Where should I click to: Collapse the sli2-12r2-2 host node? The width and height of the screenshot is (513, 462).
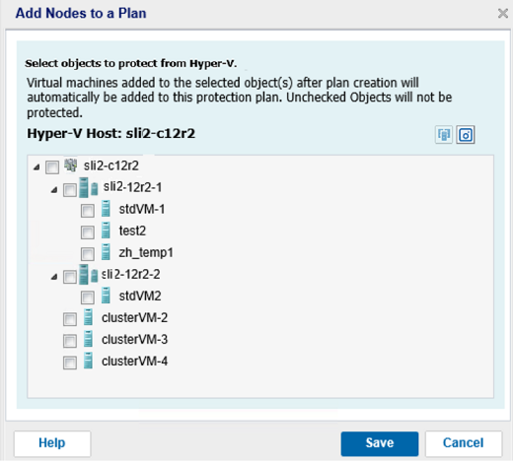pos(54,277)
